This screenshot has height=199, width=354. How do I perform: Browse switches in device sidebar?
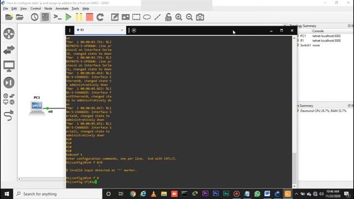pos(9,50)
